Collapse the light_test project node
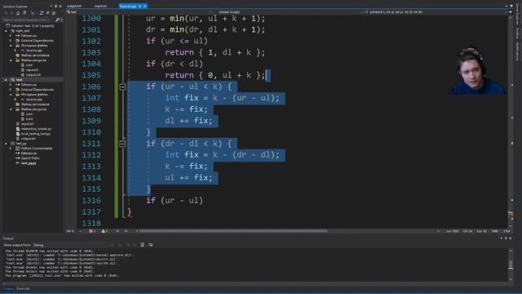Viewport: 522px width, 294px height. pos(6,31)
